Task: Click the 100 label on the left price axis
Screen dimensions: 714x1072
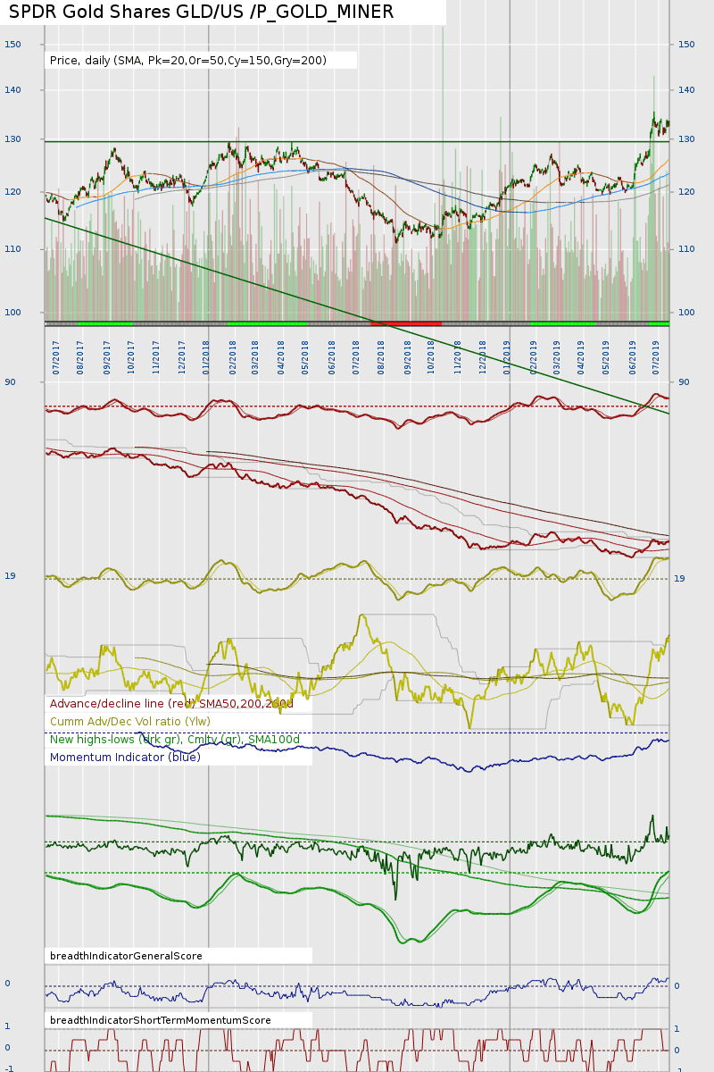Action: coord(12,312)
